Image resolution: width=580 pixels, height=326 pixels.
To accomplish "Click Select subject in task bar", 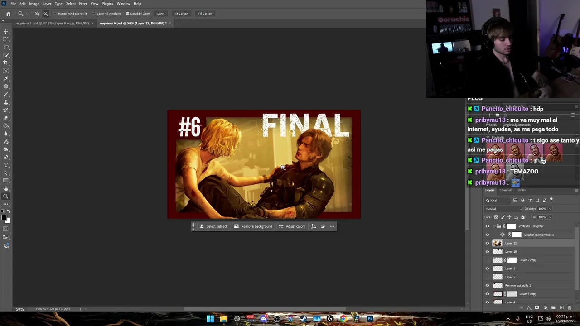I will click(213, 226).
